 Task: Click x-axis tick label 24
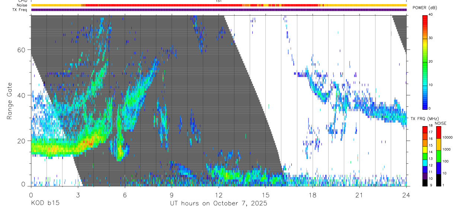[406, 195]
